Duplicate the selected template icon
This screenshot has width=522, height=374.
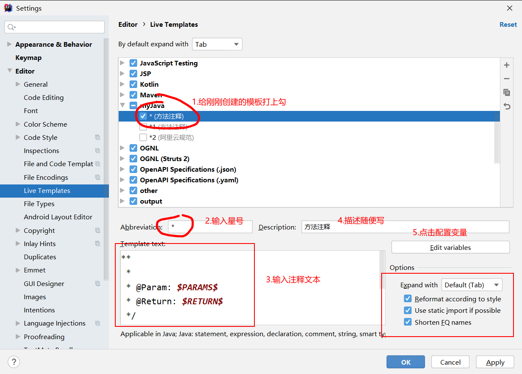click(x=506, y=92)
